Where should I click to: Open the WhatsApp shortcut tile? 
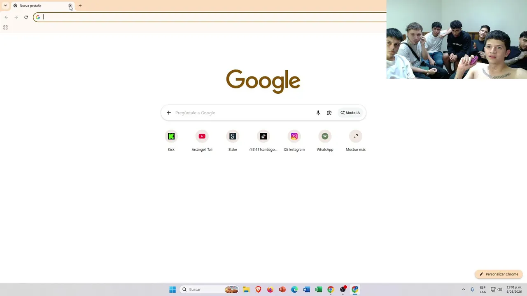pos(325,141)
